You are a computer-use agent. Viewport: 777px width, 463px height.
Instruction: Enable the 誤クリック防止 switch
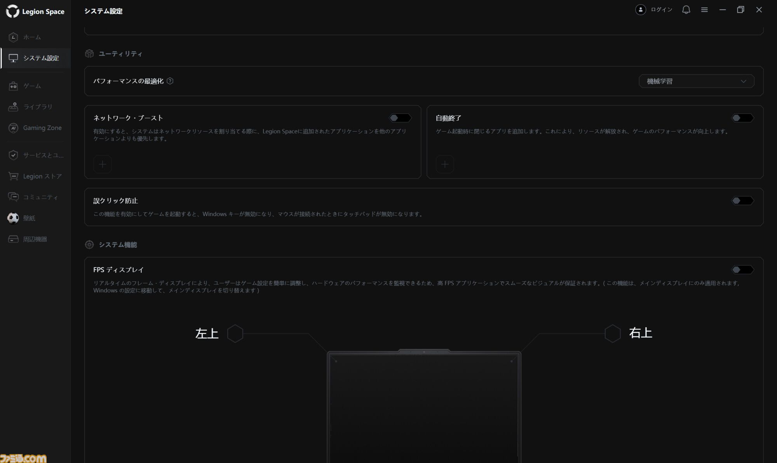point(742,201)
